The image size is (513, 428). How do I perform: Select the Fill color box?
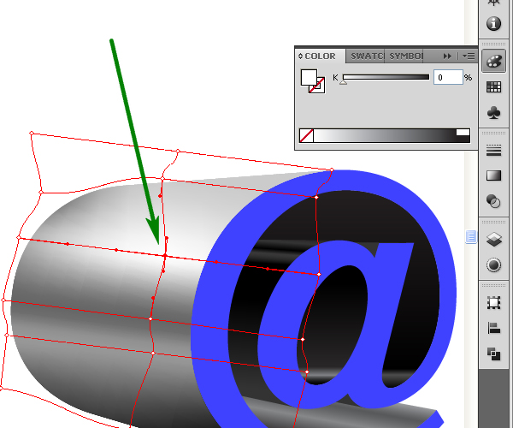309,77
